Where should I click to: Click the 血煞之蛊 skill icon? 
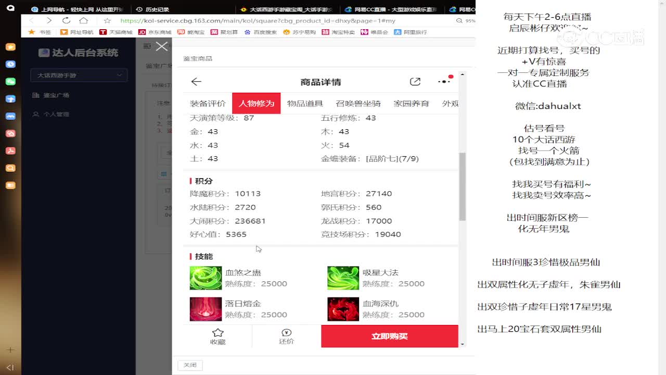click(206, 278)
